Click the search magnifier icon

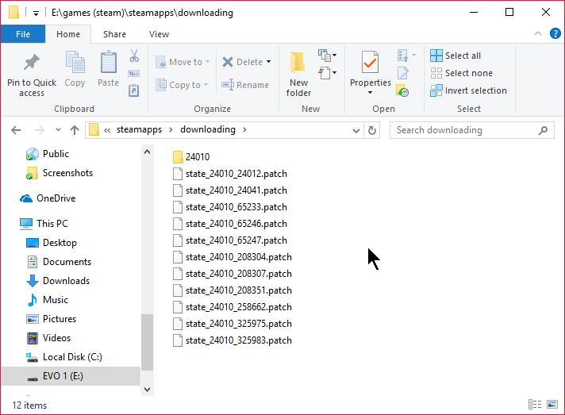pyautogui.click(x=543, y=130)
